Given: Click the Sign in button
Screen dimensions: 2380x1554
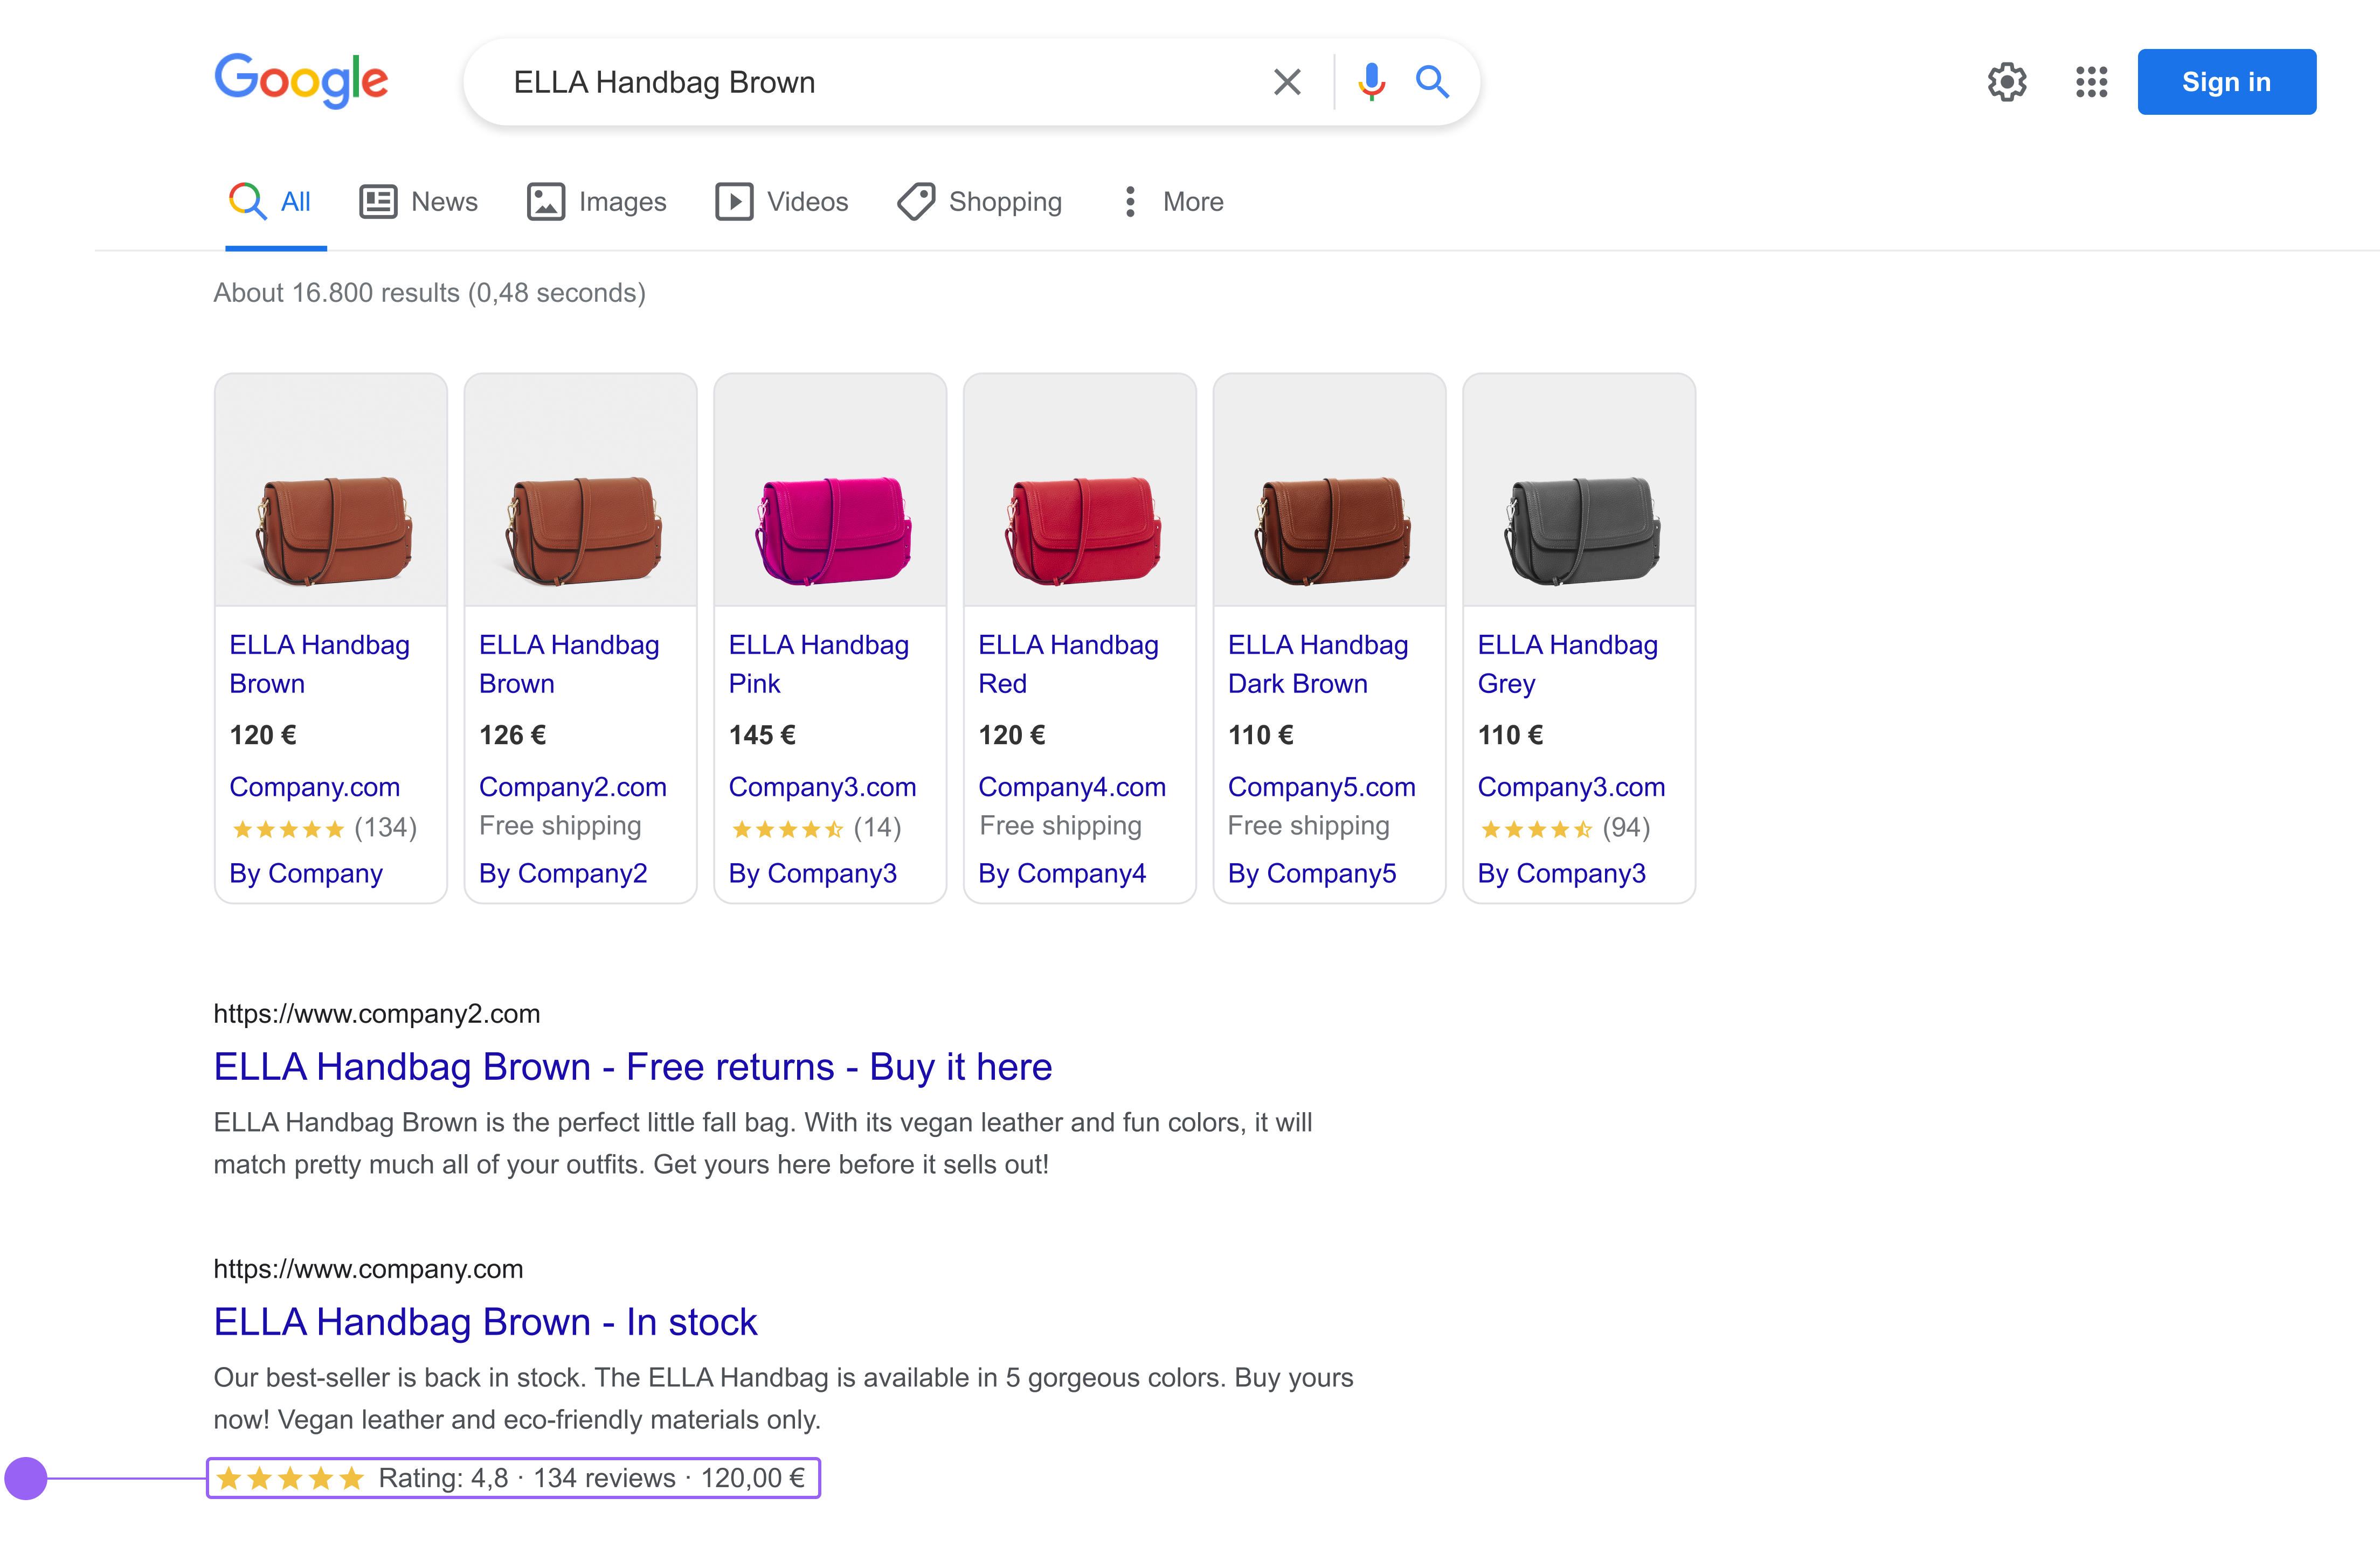Looking at the screenshot, I should point(2226,82).
